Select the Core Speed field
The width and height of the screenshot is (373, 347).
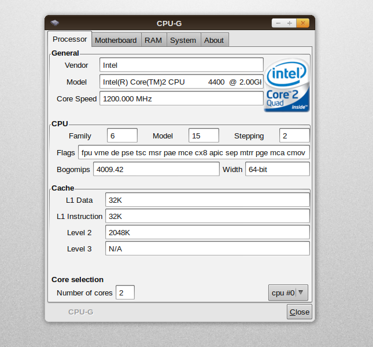pos(181,98)
